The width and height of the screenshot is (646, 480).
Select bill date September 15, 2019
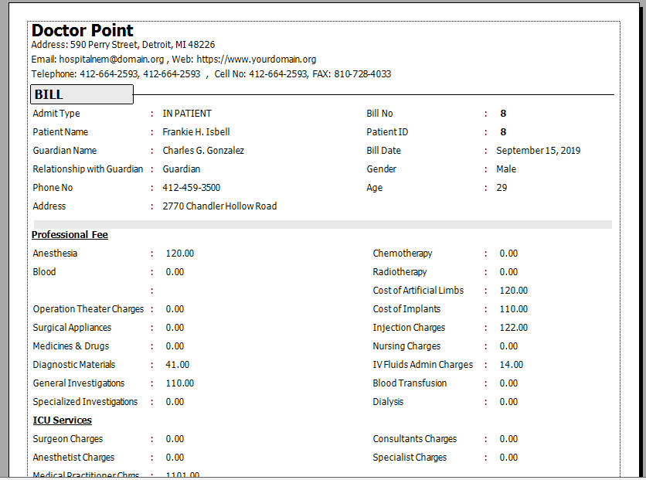pos(538,151)
